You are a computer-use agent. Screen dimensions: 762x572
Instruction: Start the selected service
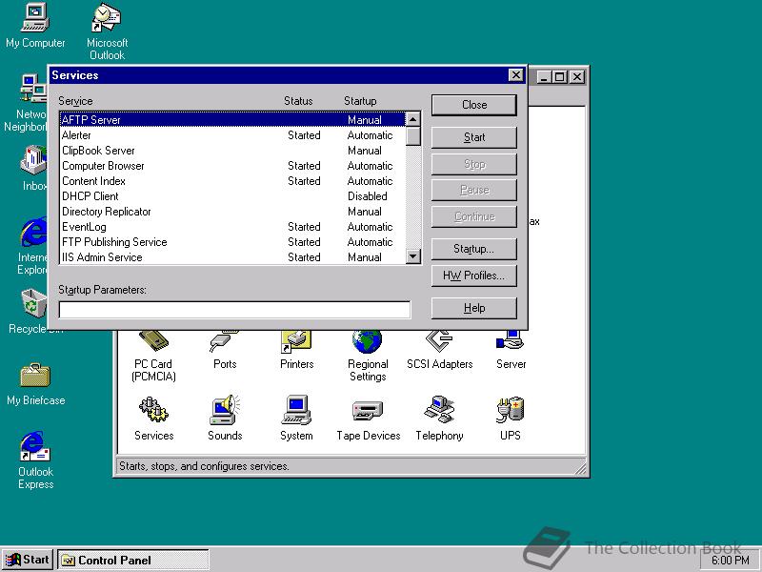coord(473,137)
